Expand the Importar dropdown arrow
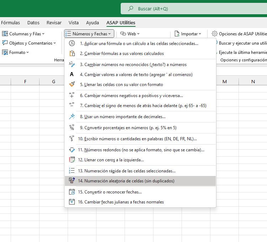 200,34
